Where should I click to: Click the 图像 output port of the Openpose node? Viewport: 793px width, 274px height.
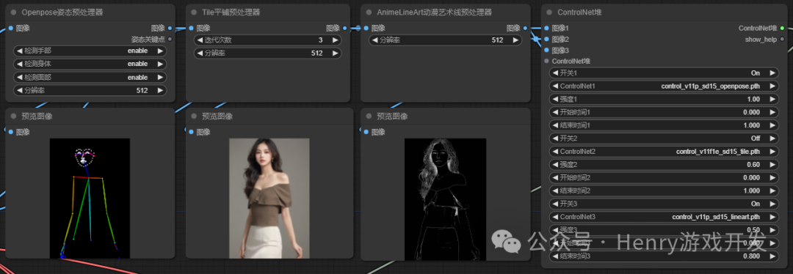point(170,29)
